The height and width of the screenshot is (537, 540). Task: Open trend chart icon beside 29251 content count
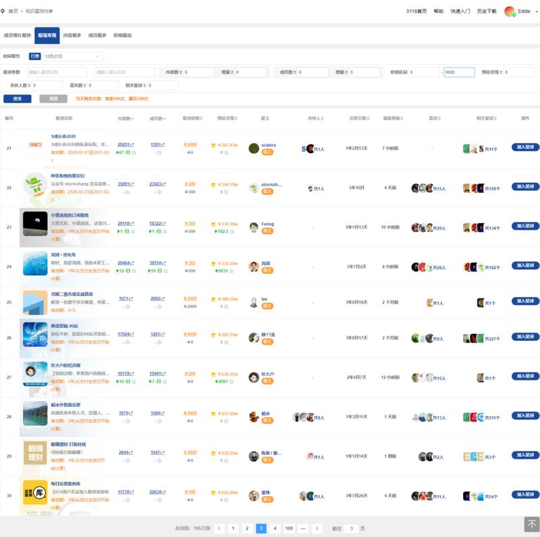[132, 144]
